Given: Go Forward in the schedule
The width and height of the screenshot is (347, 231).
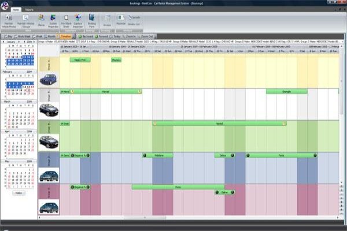Looking at the screenshot, I should pyautogui.click(x=101, y=36).
